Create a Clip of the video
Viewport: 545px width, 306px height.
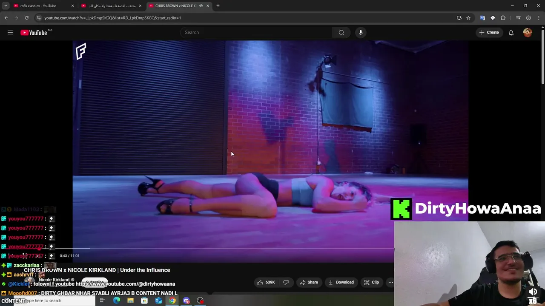click(371, 282)
